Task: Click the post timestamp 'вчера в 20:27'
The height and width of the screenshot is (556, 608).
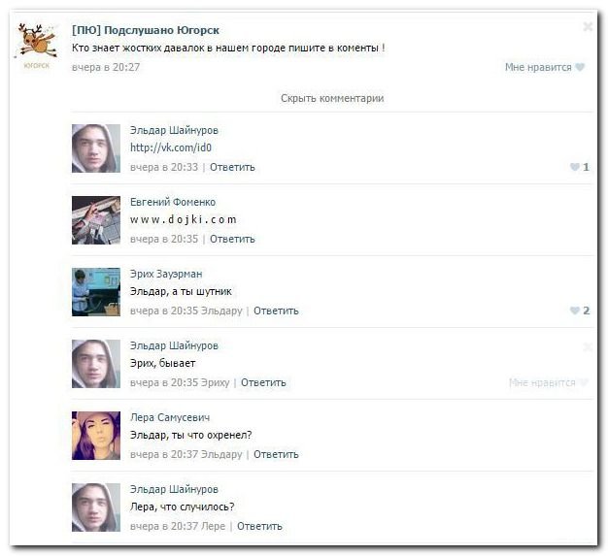Action: pos(106,67)
